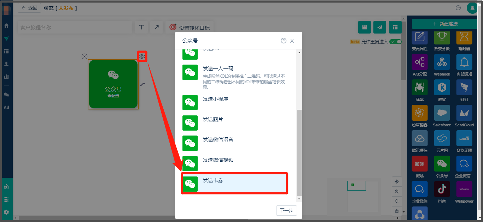Remove the 公众号 node with circle X
Screen dimensions: 483x222
pos(84,56)
